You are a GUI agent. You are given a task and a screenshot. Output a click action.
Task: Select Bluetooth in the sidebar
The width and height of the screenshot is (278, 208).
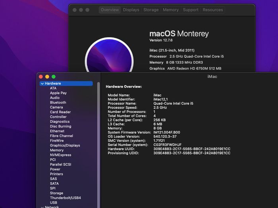click(x=58, y=102)
